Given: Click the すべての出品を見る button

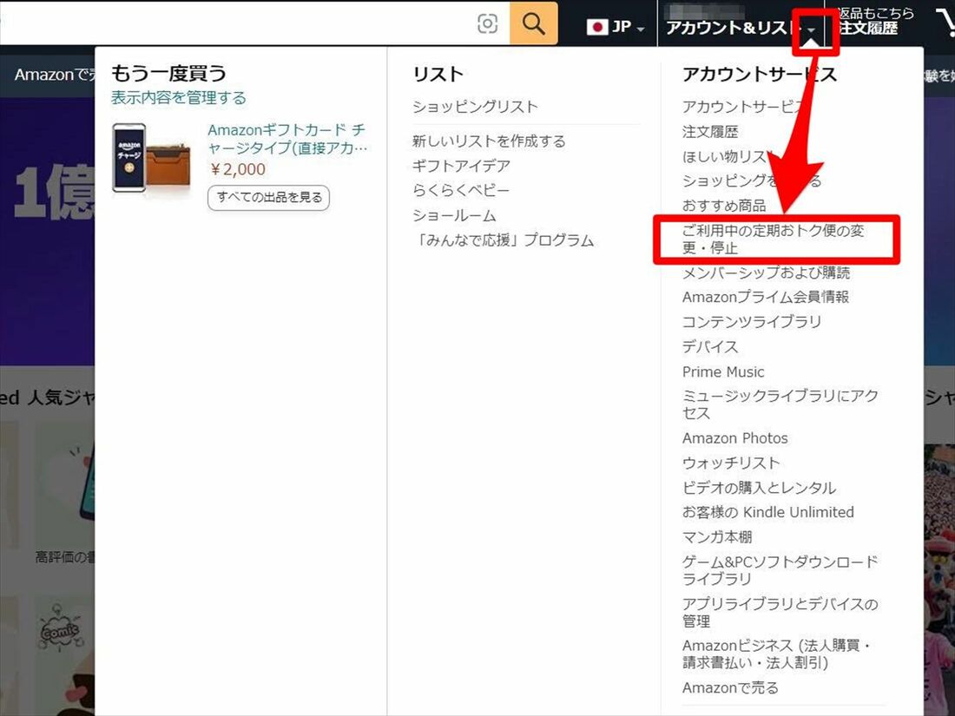Looking at the screenshot, I should click(x=268, y=197).
